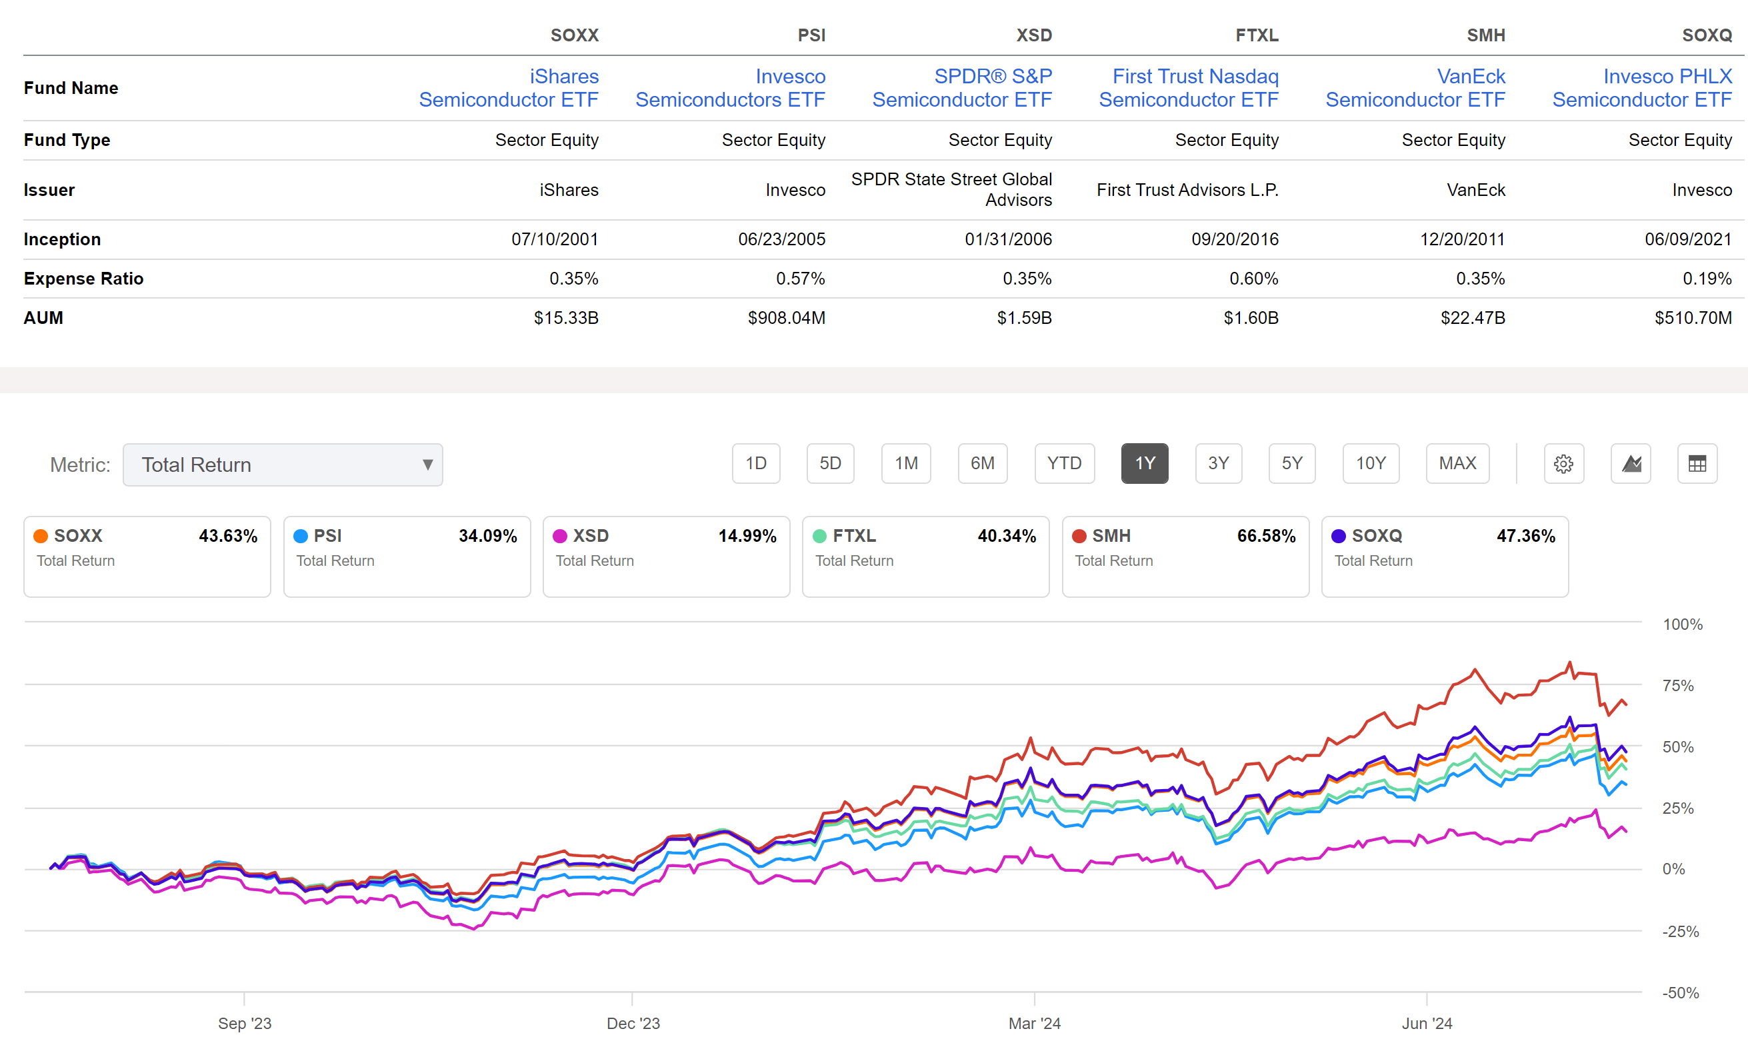Switch to area chart view icon
Viewport: 1748px width, 1055px height.
click(1631, 464)
